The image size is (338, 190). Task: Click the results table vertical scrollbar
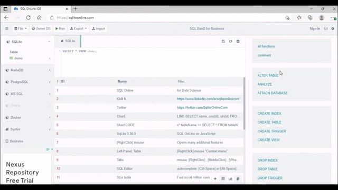pyautogui.click(x=244, y=103)
